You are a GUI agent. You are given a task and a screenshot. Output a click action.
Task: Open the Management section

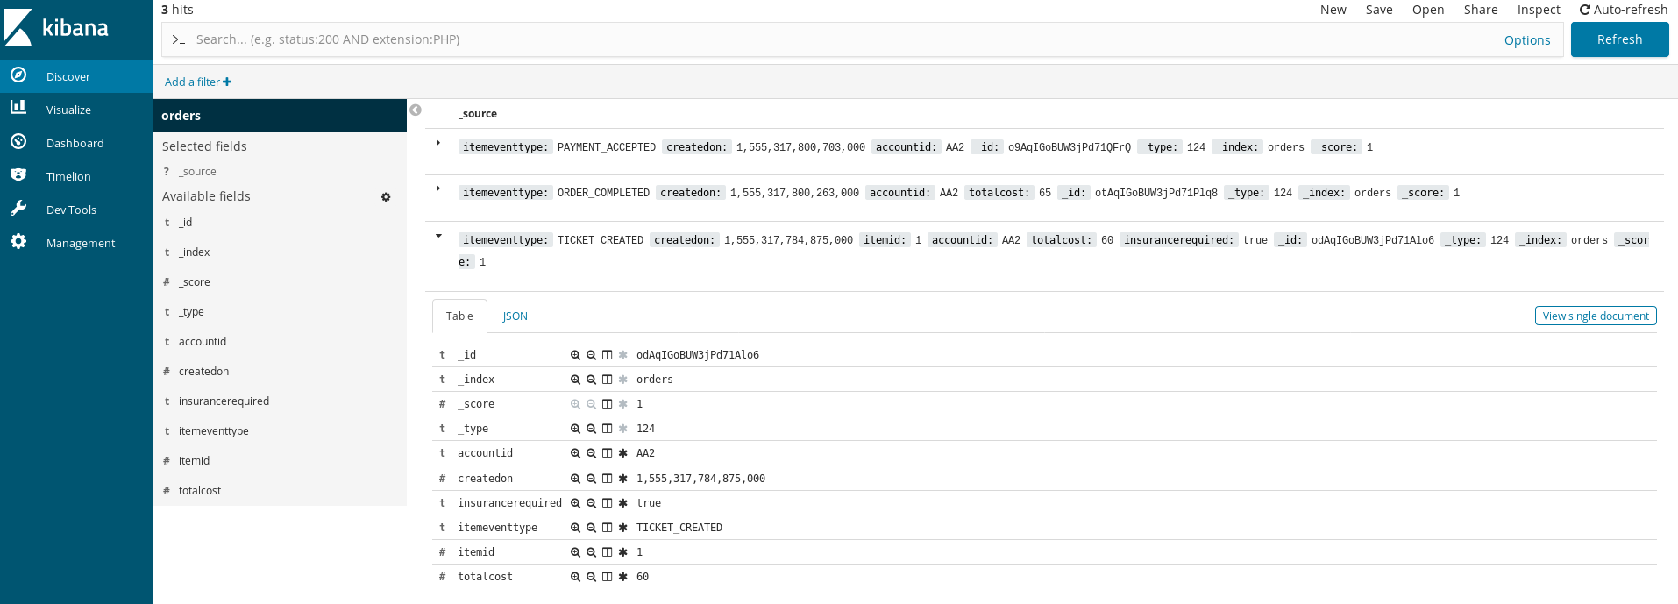[x=76, y=243]
